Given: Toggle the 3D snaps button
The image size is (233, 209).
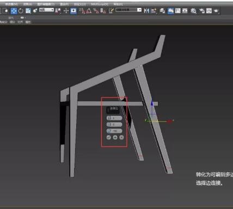Looking at the screenshot, I should [x=82, y=11].
